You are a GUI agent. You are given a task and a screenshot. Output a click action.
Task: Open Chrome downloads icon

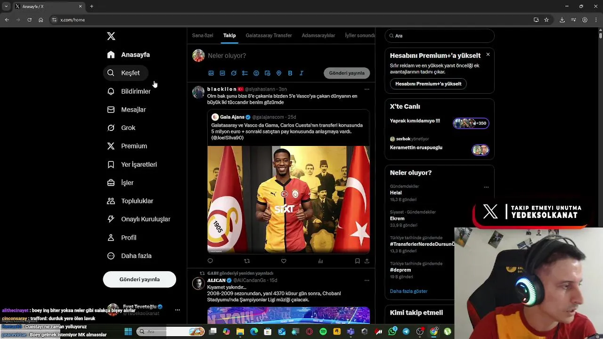click(562, 20)
